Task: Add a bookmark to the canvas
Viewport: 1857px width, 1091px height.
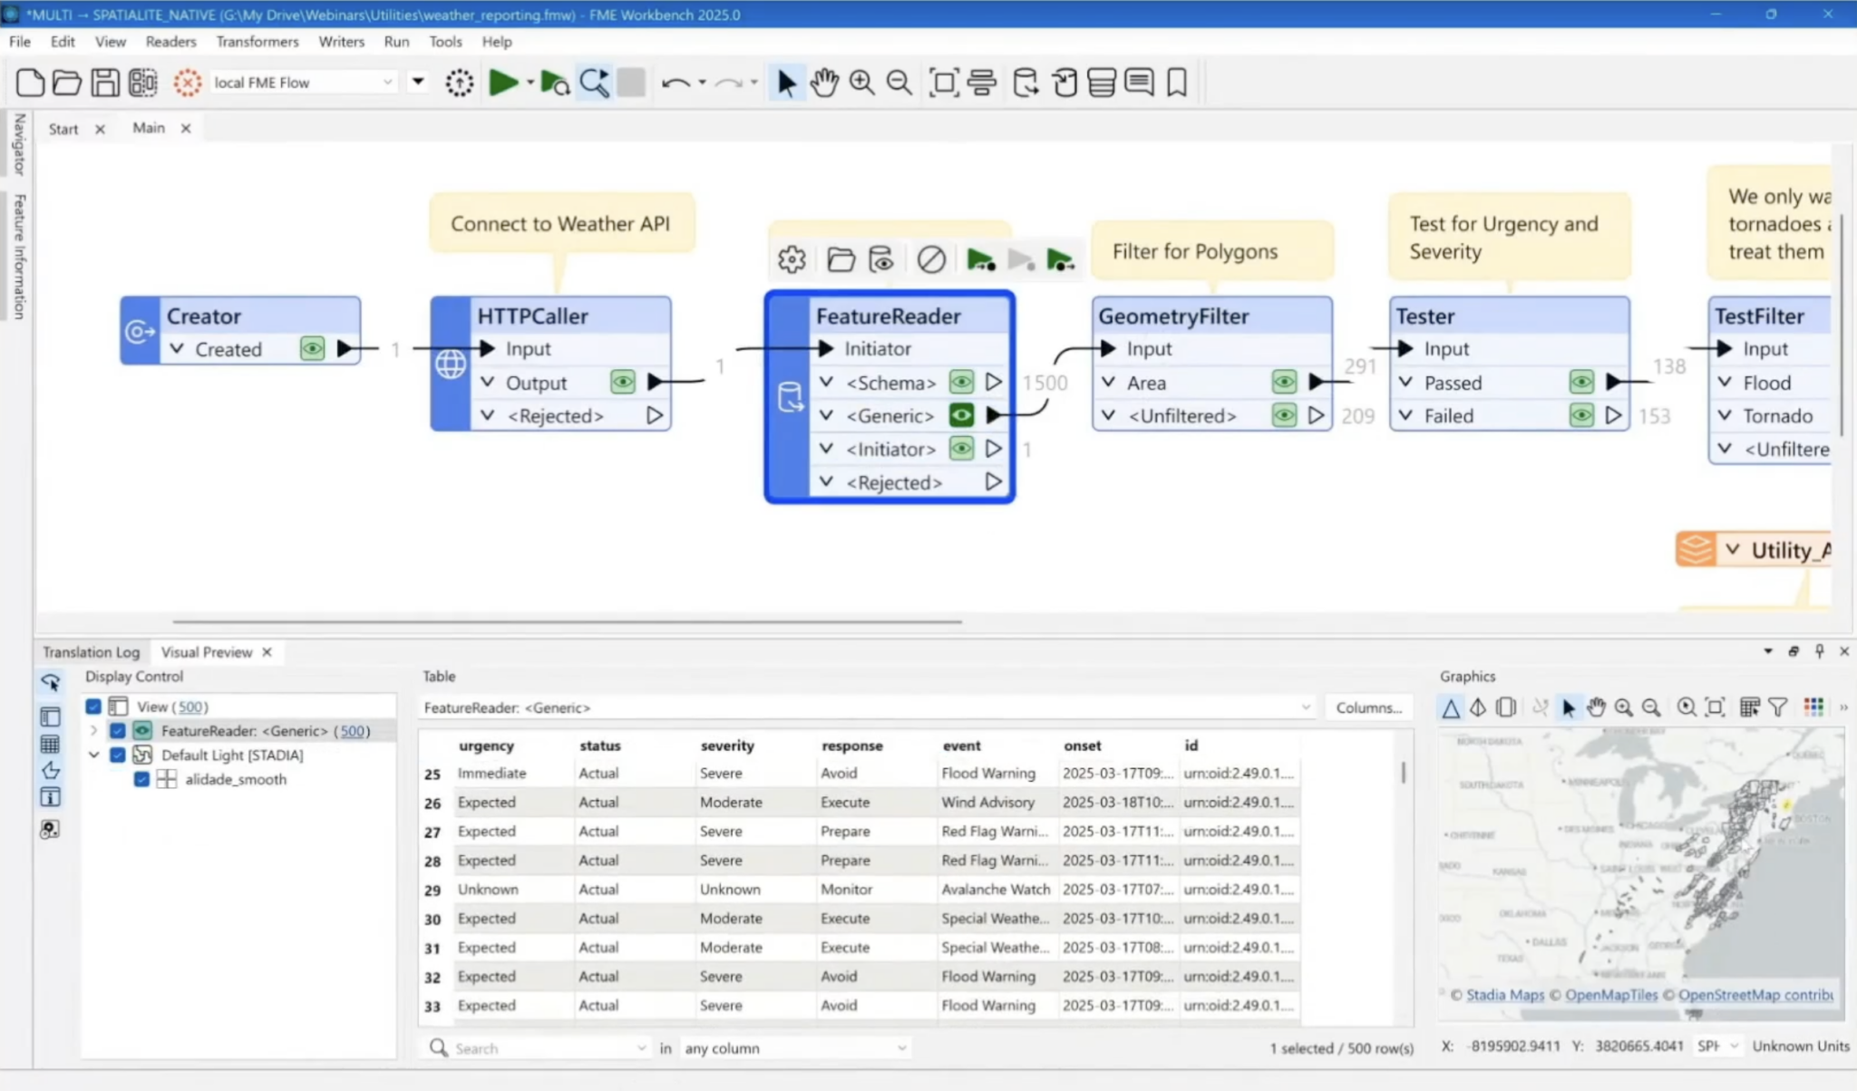Action: [1177, 83]
